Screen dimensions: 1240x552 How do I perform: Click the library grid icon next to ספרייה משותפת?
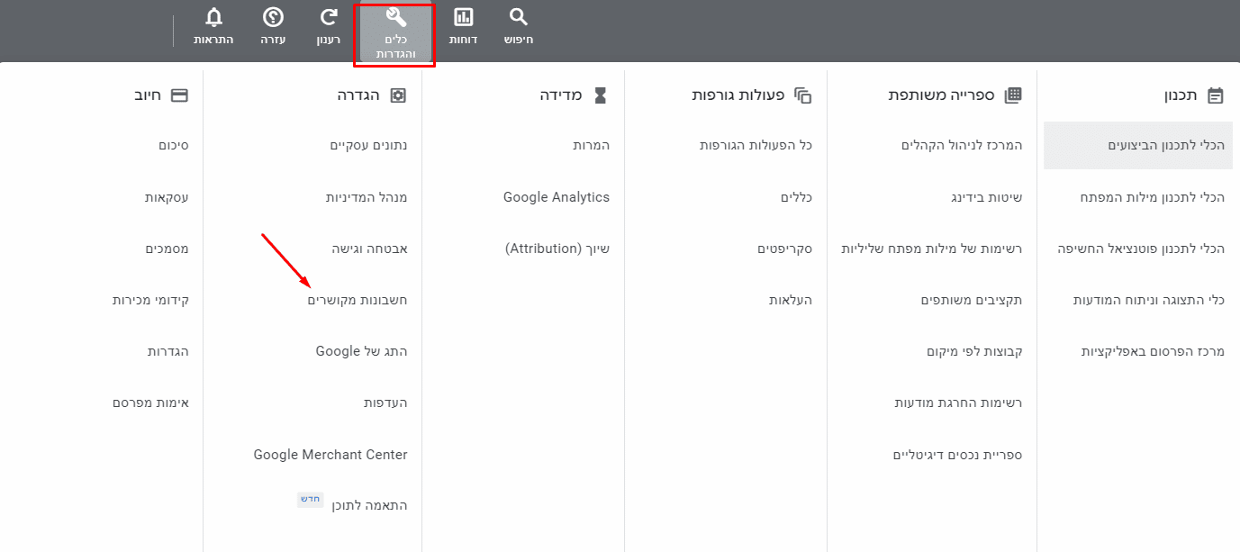point(1013,95)
